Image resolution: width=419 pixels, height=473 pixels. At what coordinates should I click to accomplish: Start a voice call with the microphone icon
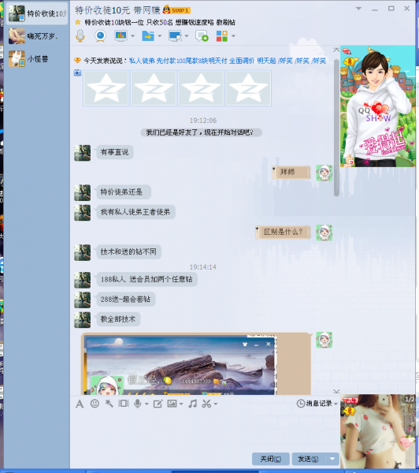point(80,36)
